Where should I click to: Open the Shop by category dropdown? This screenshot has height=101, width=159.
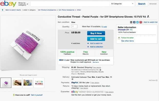click(x=23, y=4)
